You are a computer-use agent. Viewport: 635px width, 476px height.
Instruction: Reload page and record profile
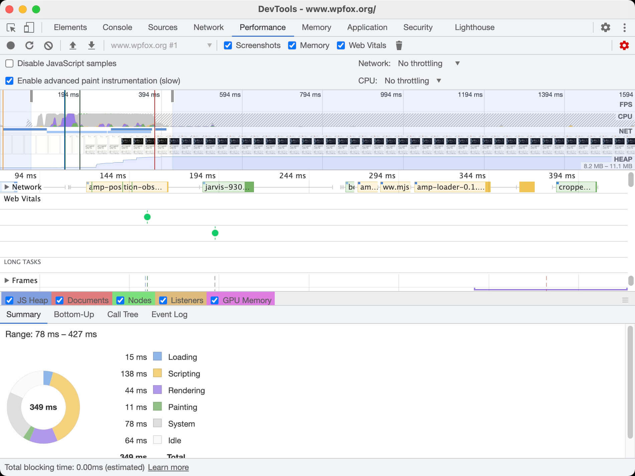[x=29, y=45]
